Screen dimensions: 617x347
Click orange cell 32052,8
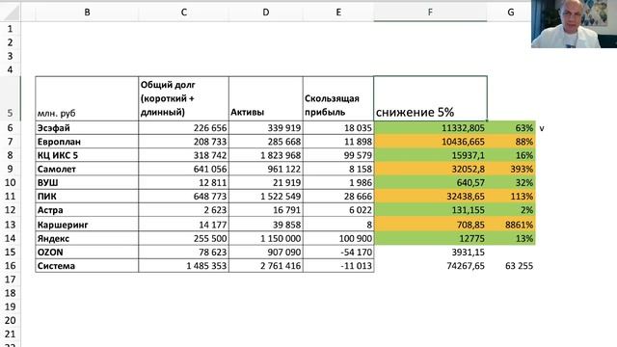[431, 170]
